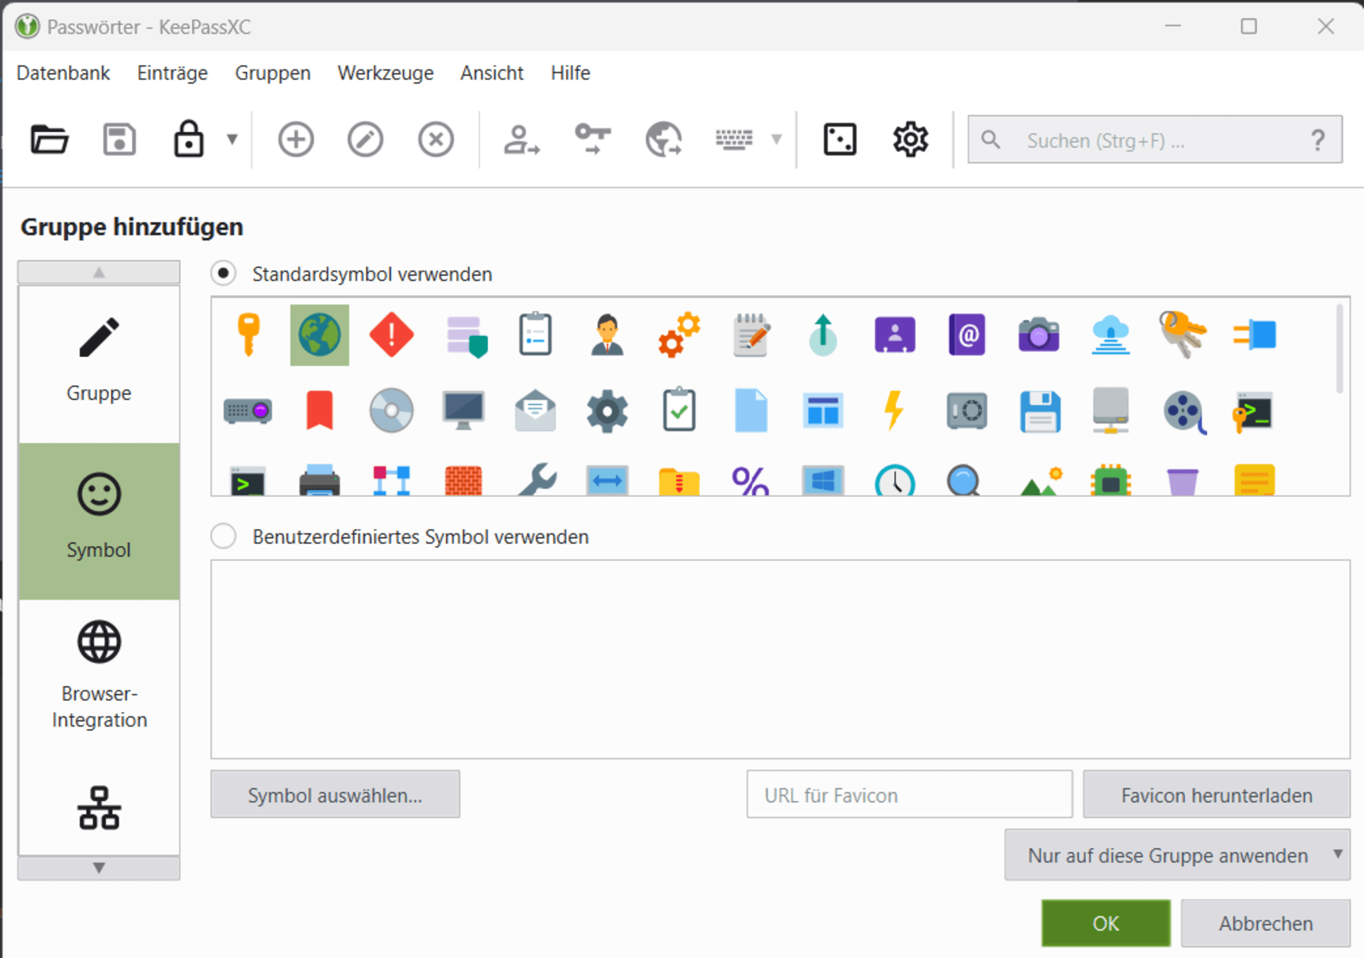Image resolution: width=1364 pixels, height=958 pixels.
Task: Select 'Standardsymbol verwenden' radio button
Action: pyautogui.click(x=224, y=274)
